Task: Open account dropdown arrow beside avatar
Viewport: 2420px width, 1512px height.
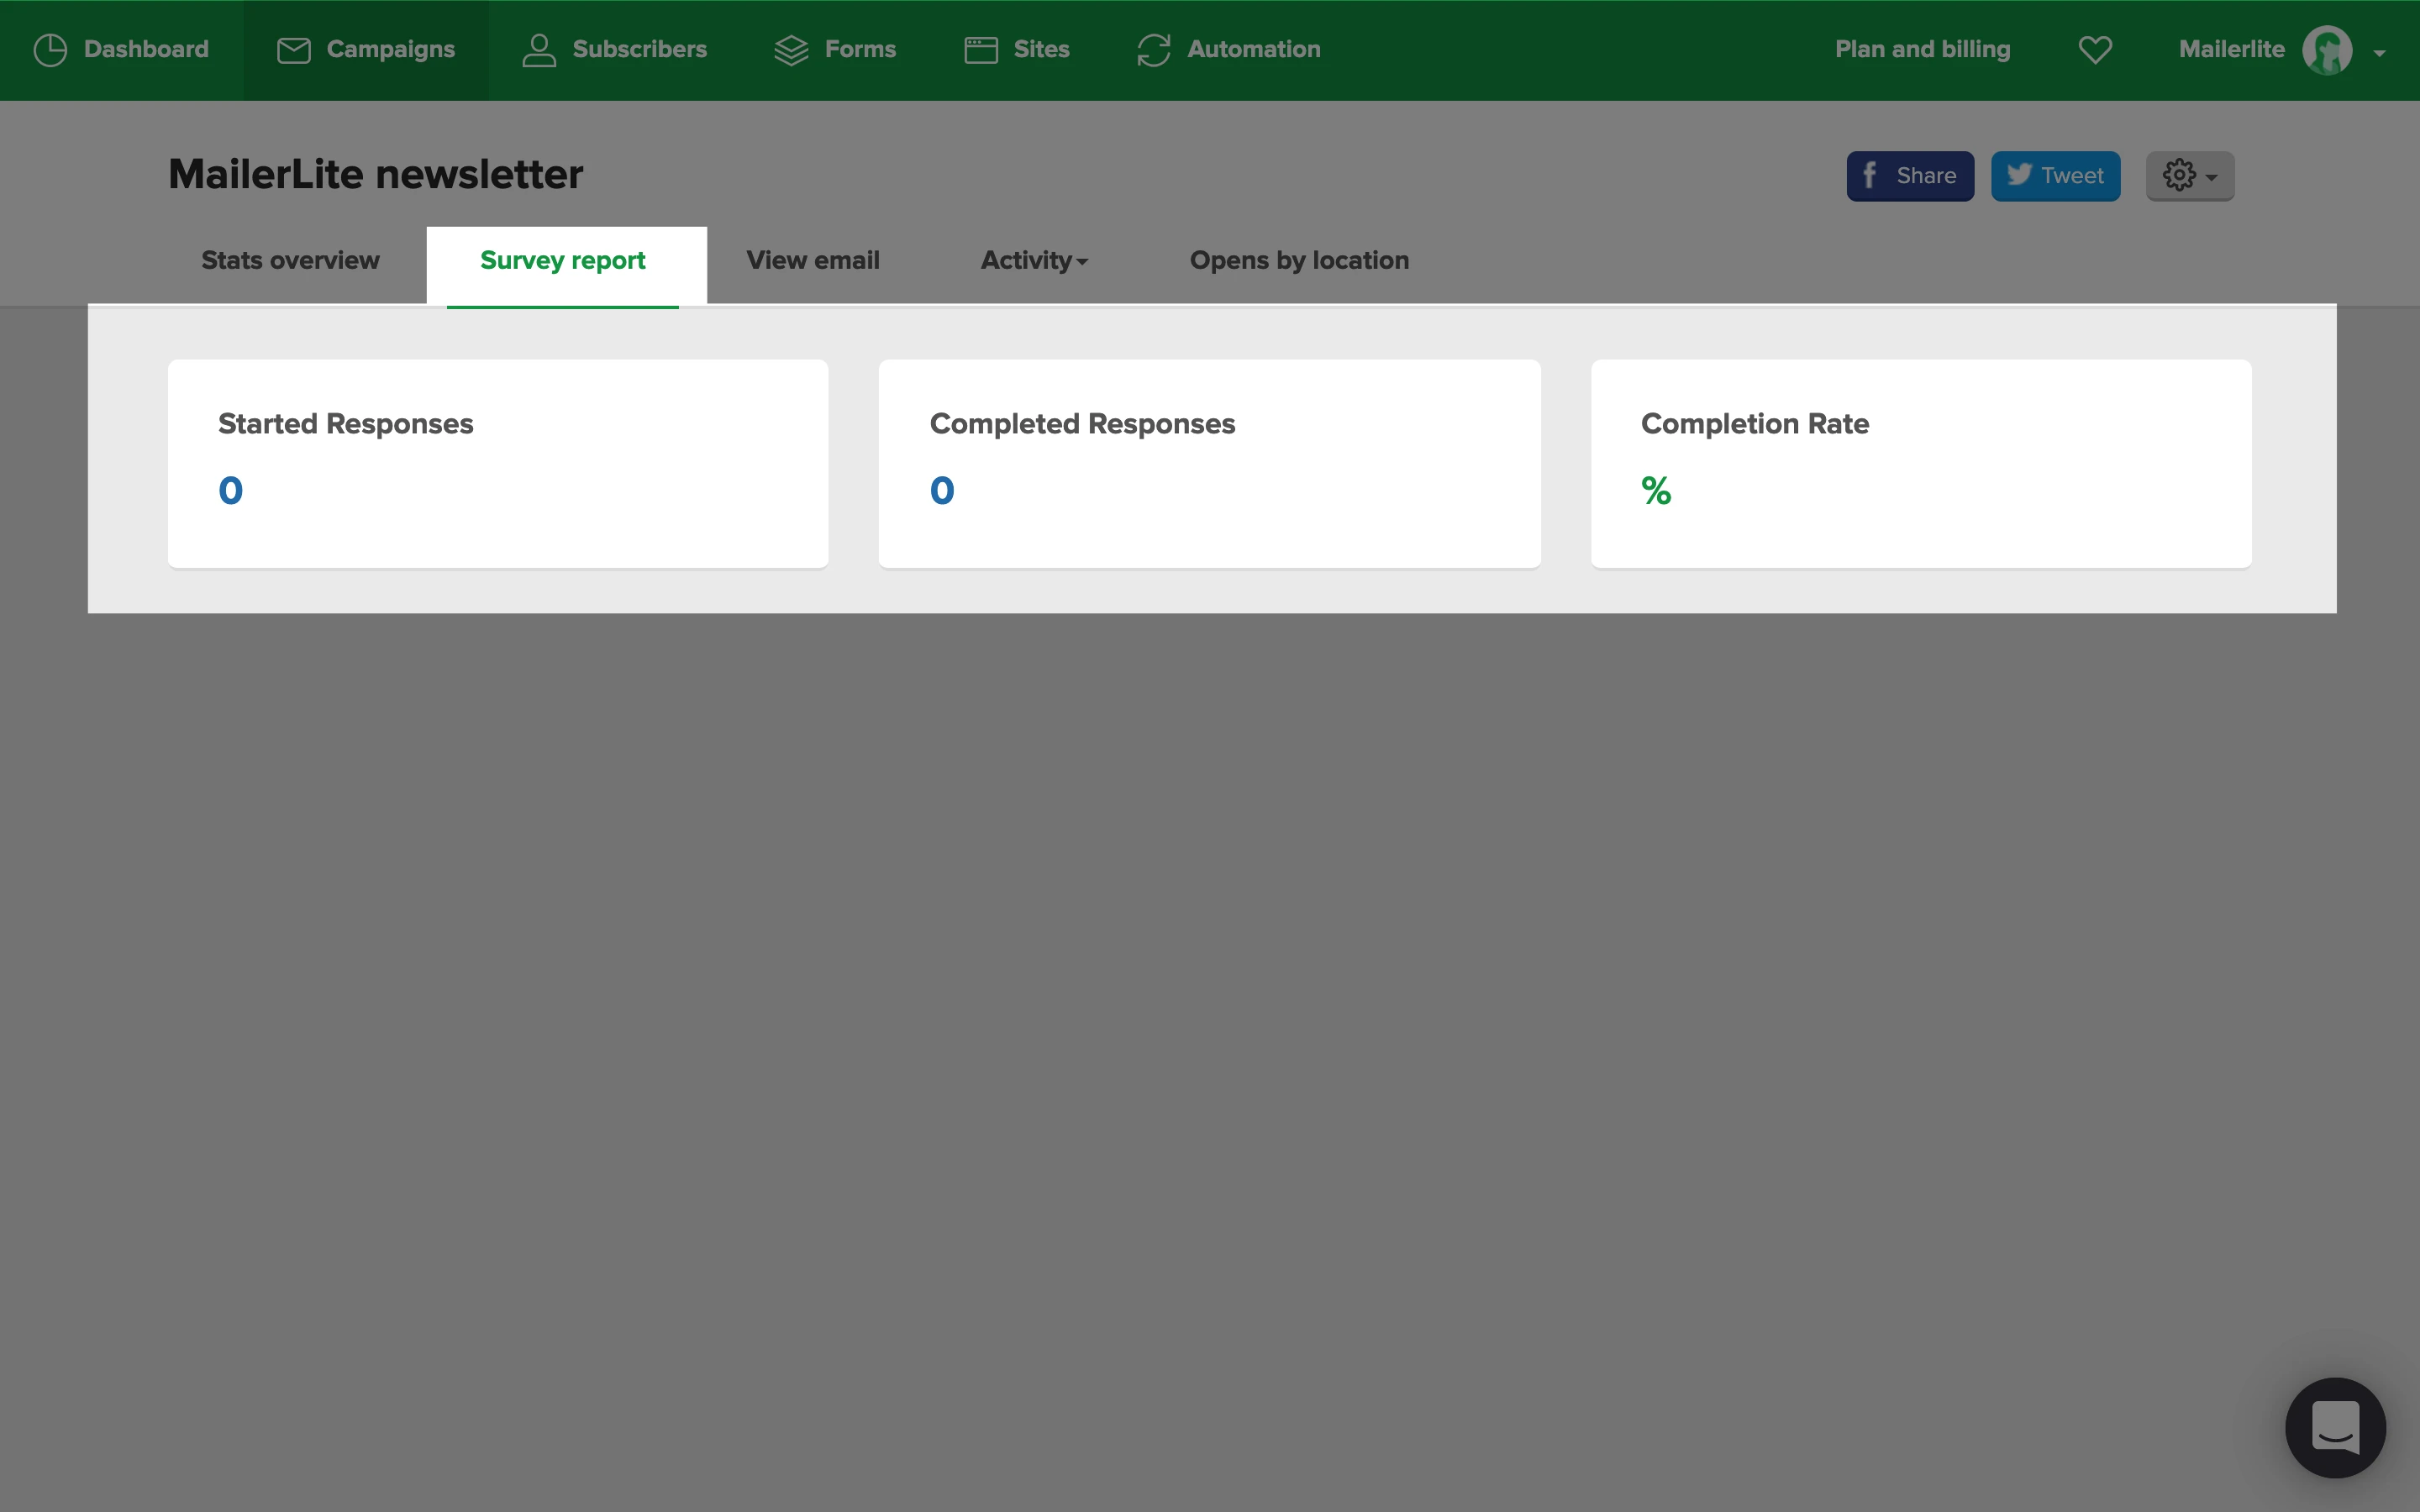Action: [x=2380, y=53]
